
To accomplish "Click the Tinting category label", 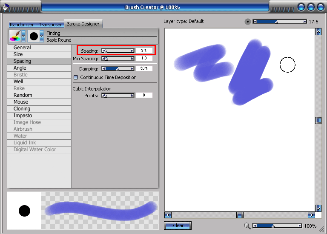I will (53, 33).
